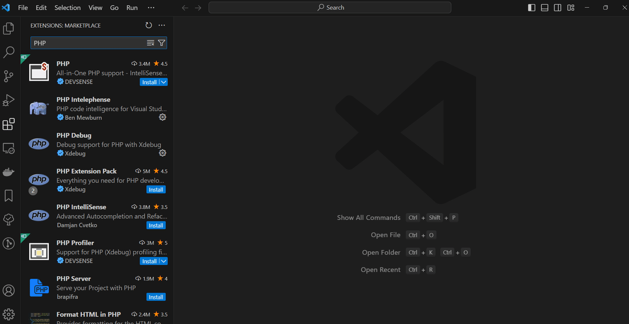The width and height of the screenshot is (629, 324).
Task: Click the 3.8M download count for PHP IntelliSense
Action: (x=140, y=207)
